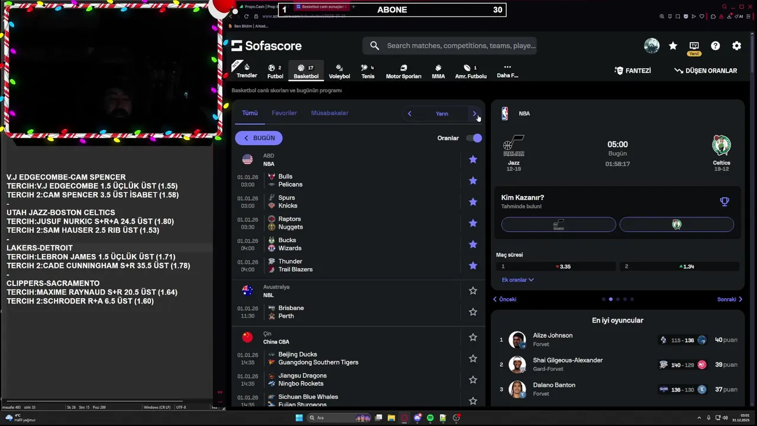Open Utah Jazz team logo

[x=513, y=146]
